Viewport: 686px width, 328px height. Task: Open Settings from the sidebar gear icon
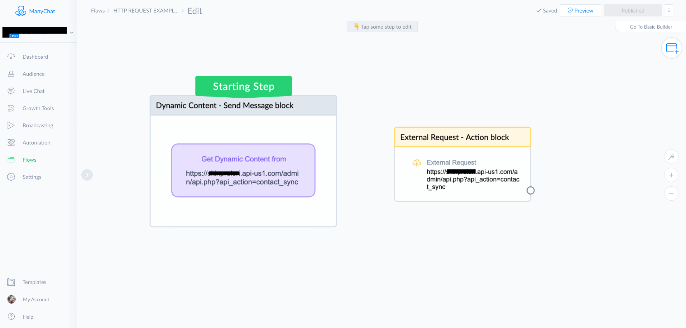11,177
